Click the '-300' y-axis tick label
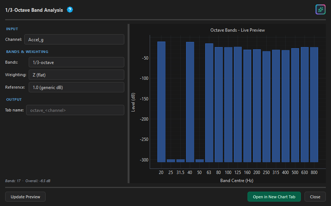 coord(144,160)
